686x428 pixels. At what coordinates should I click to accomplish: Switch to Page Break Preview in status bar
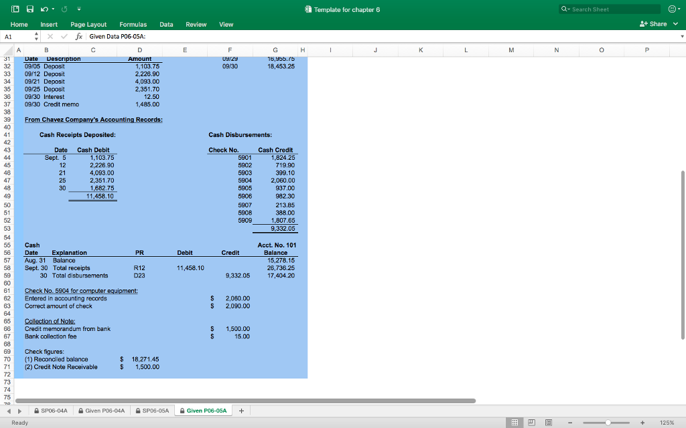(548, 423)
